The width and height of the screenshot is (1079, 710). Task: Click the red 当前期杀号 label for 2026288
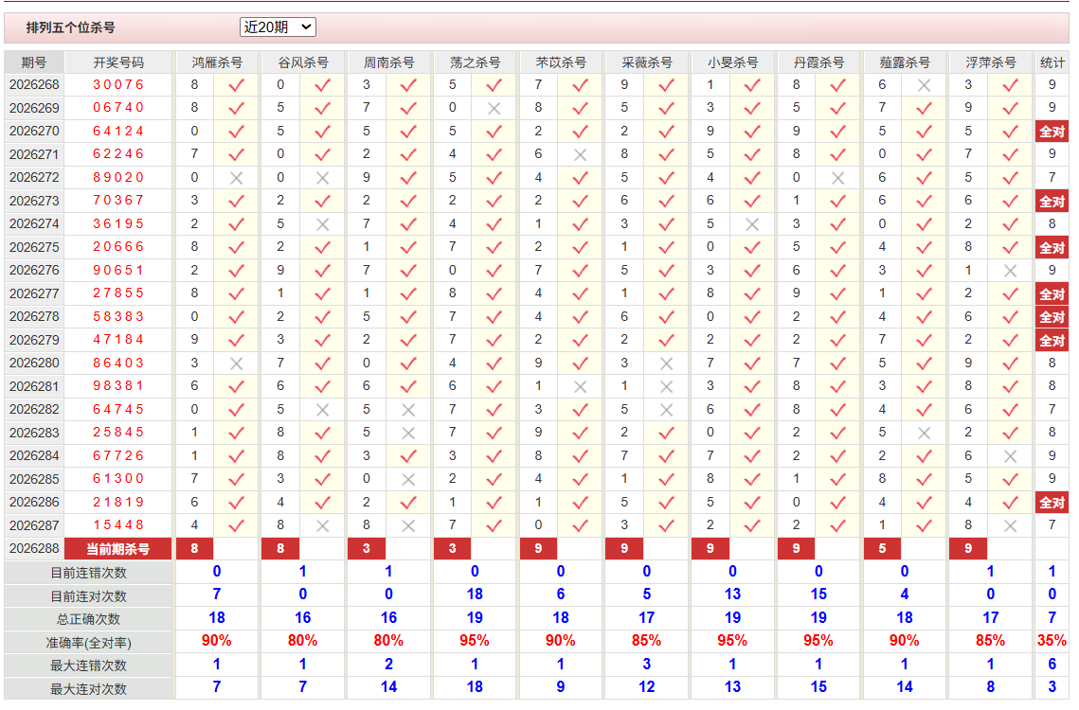pos(117,549)
